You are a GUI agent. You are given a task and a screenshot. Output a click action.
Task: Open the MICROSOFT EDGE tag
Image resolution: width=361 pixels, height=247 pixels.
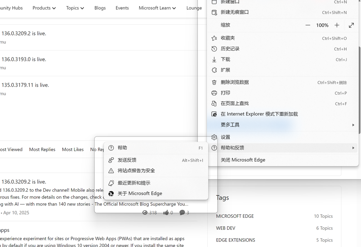point(235,216)
